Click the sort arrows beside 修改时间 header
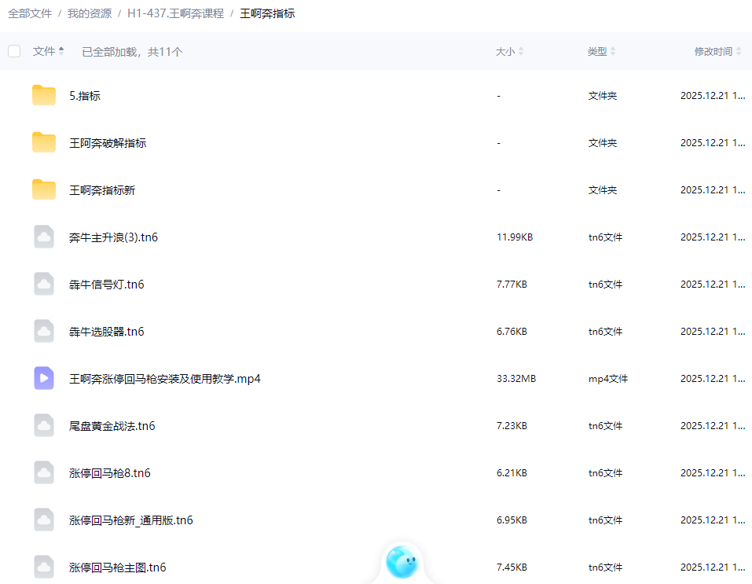Screen dimensions: 752x584 tap(739, 50)
